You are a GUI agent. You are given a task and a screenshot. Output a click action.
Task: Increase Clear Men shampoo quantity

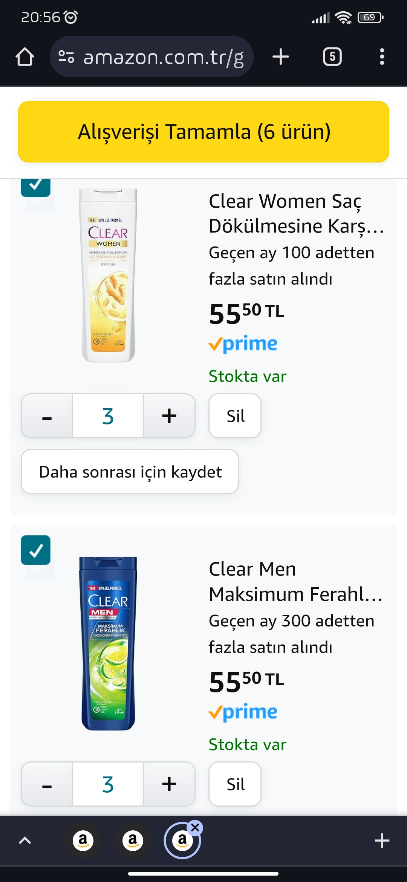[x=169, y=784]
